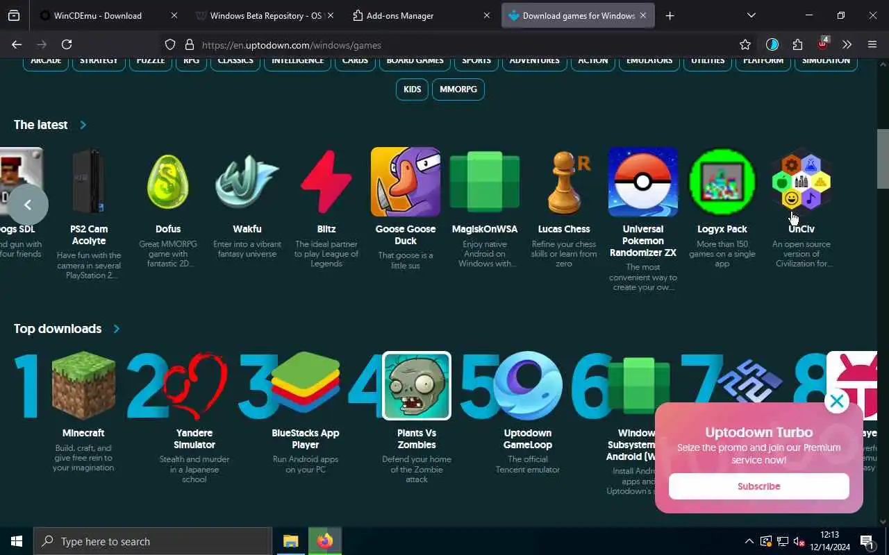Open the PCSX2 icon ranked number 7
This screenshot has width=889, height=555.
pos(749,380)
